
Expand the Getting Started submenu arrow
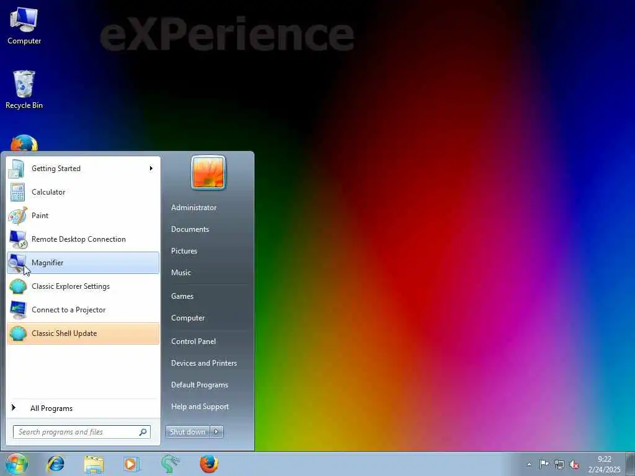[x=151, y=169]
